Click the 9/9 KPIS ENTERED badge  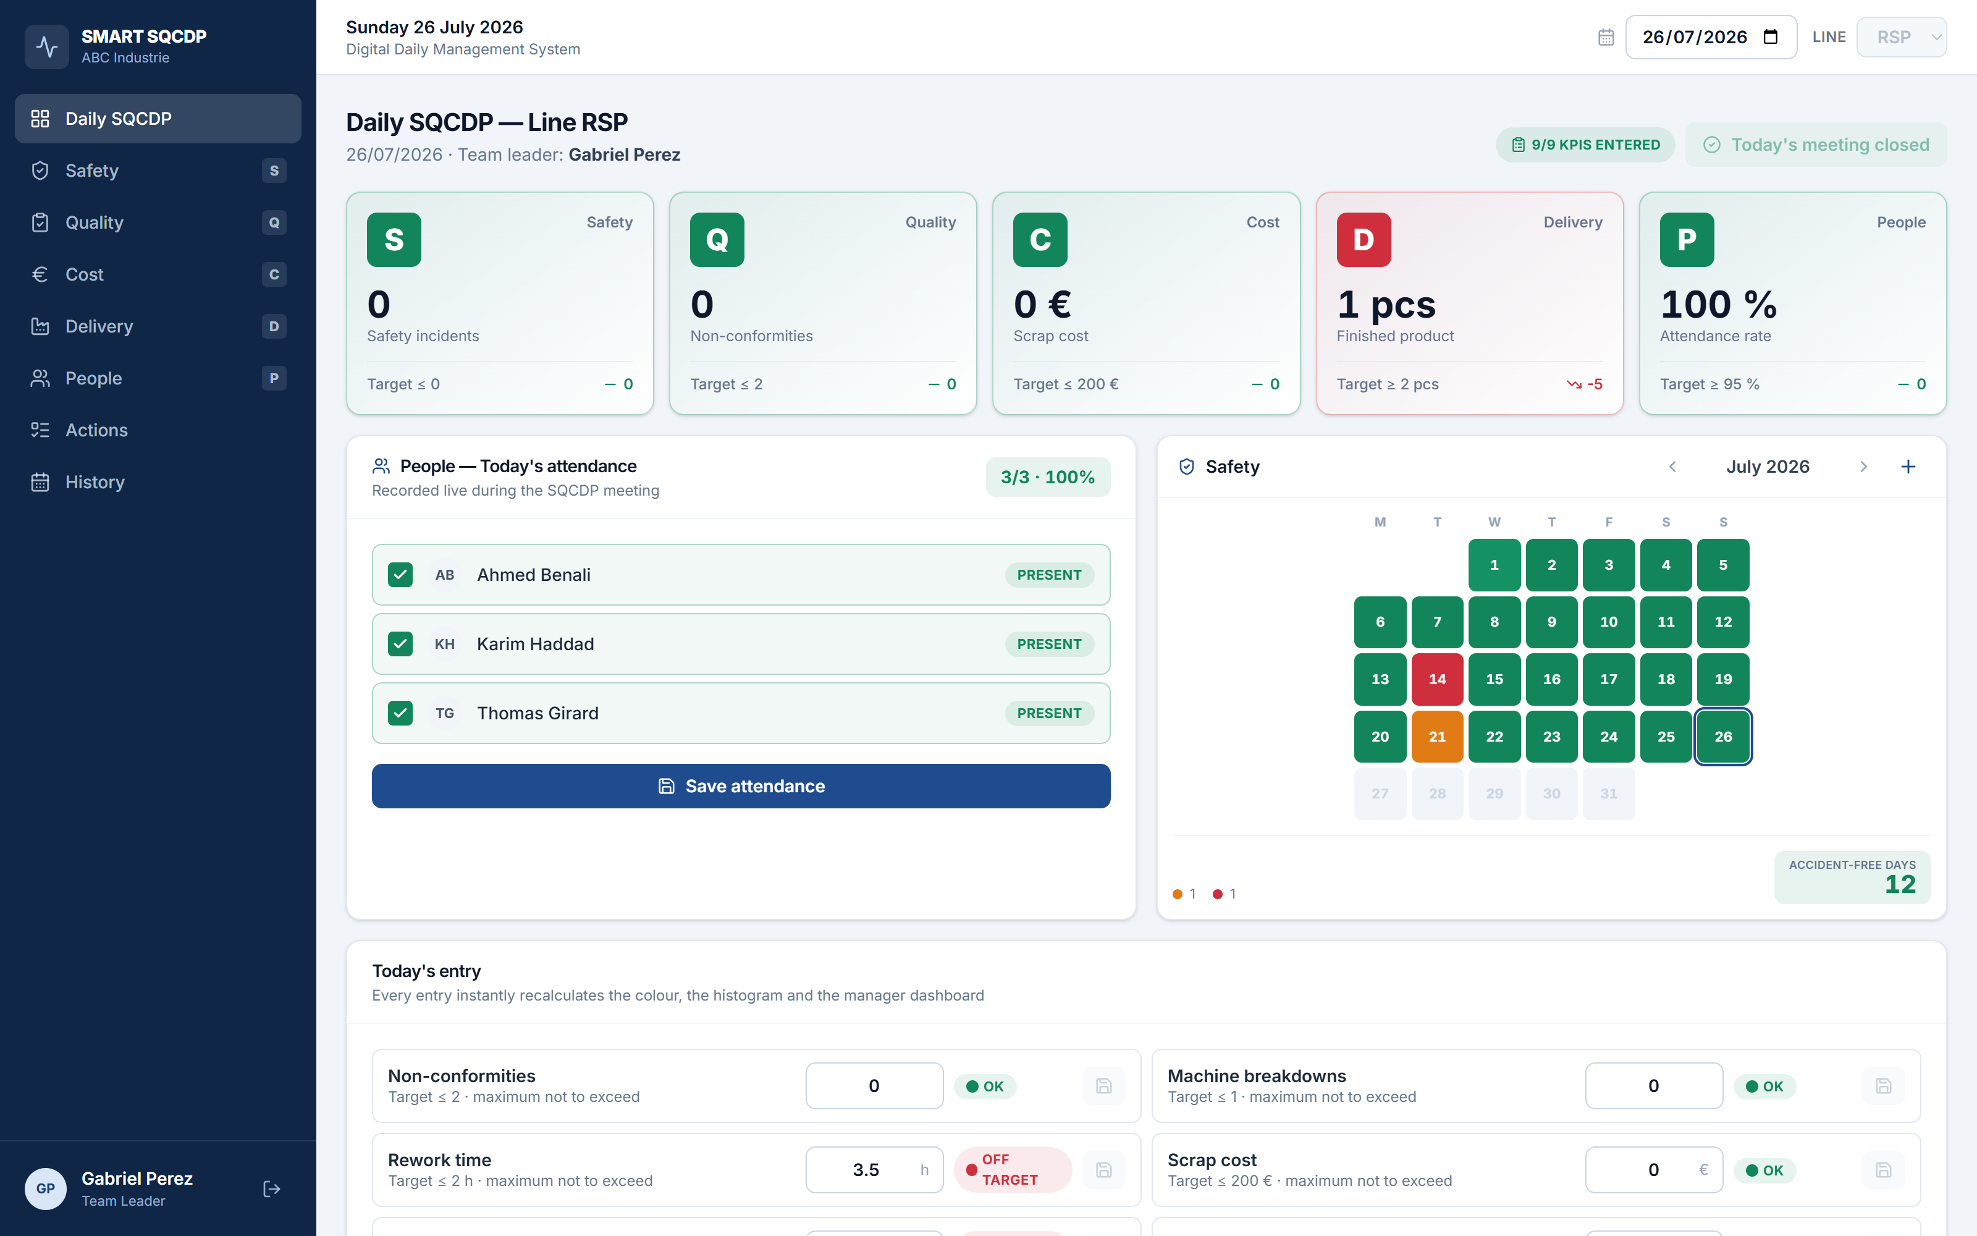pos(1585,145)
